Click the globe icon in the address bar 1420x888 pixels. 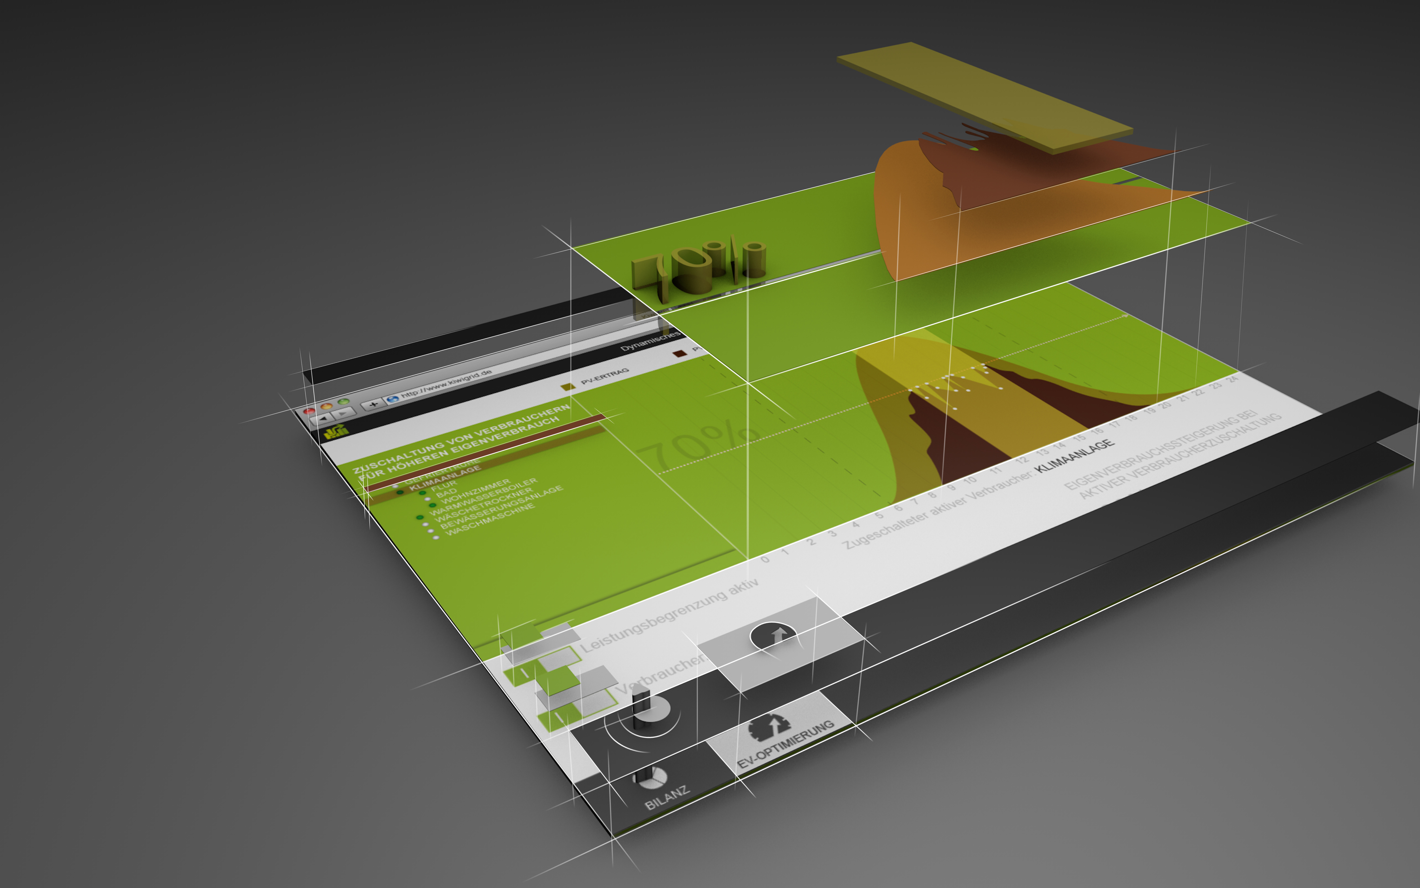point(393,399)
